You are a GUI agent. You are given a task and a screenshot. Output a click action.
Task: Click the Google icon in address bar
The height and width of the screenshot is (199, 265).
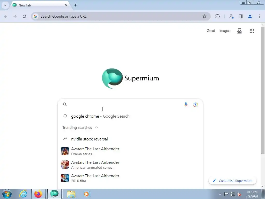[35, 16]
